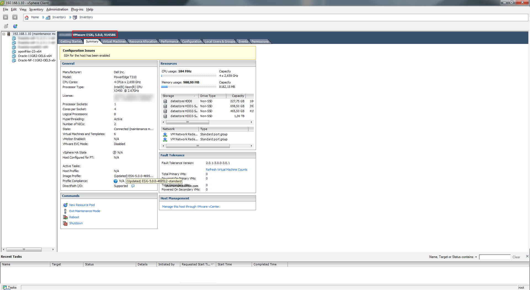Image resolution: width=530 pixels, height=290 pixels.
Task: Open the Inventory menu
Action: click(x=36, y=9)
